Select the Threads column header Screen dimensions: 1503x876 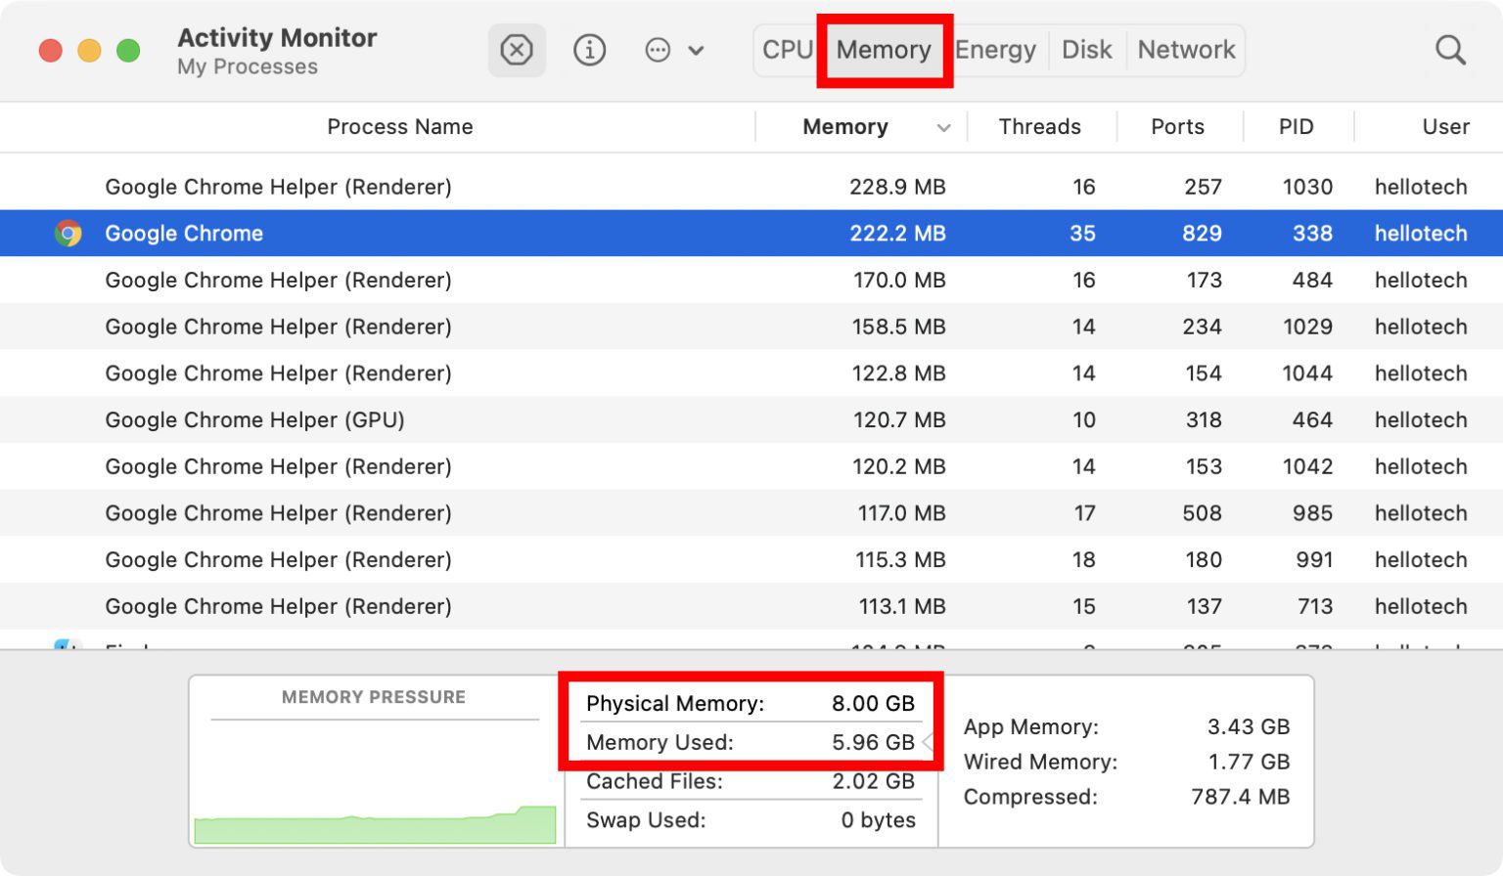click(x=1040, y=126)
